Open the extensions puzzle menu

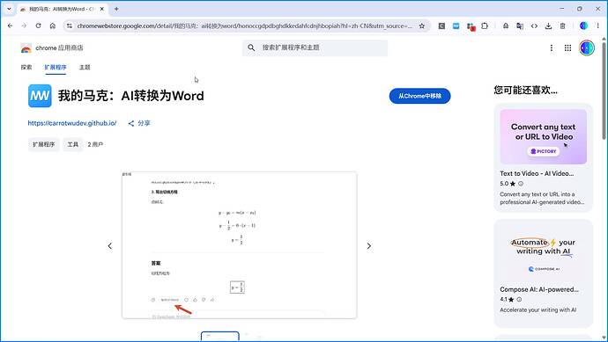pyautogui.click(x=485, y=25)
